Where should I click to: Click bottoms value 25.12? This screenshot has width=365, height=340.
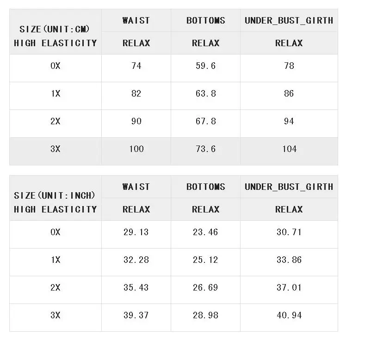click(205, 260)
